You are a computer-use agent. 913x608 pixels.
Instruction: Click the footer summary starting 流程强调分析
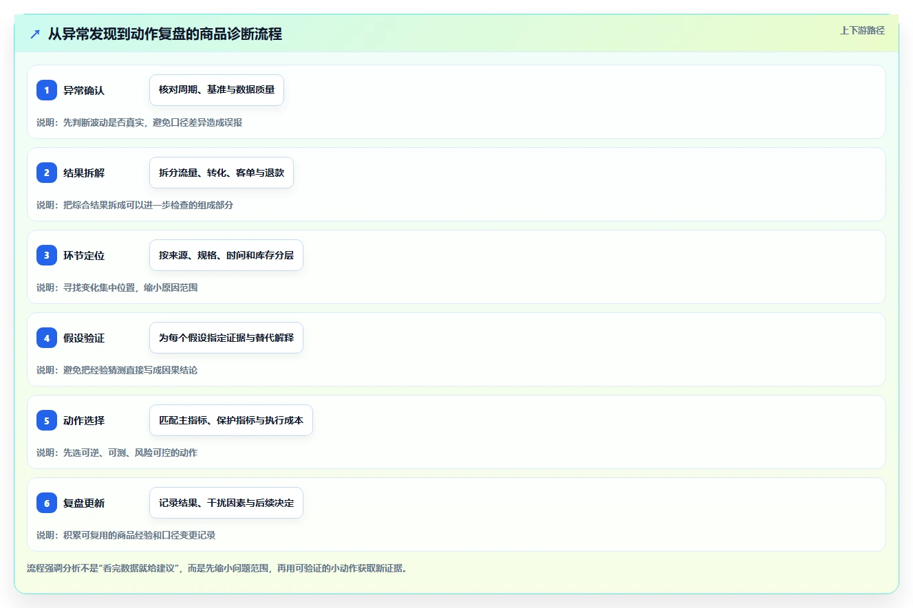pyautogui.click(x=217, y=568)
